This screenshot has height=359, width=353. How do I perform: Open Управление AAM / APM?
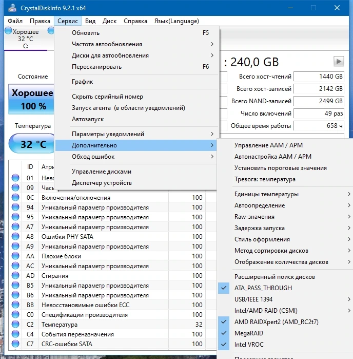pyautogui.click(x=285, y=145)
